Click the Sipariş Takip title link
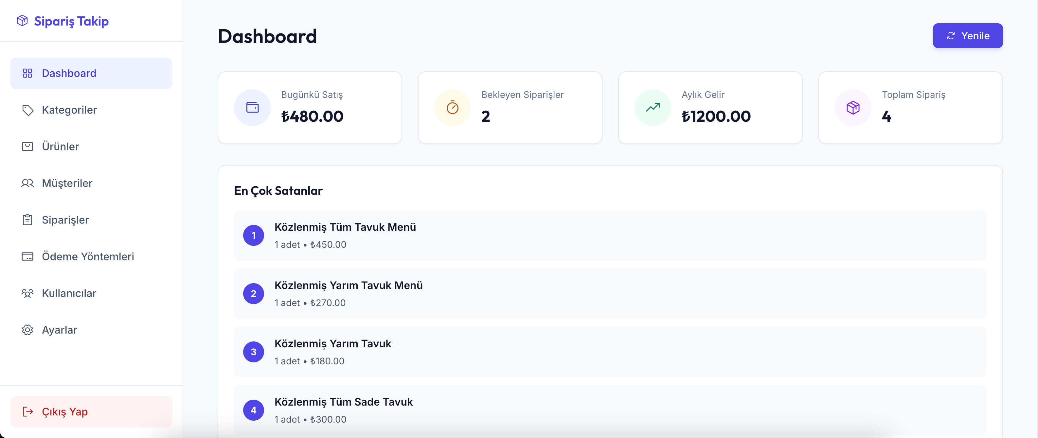 71,21
